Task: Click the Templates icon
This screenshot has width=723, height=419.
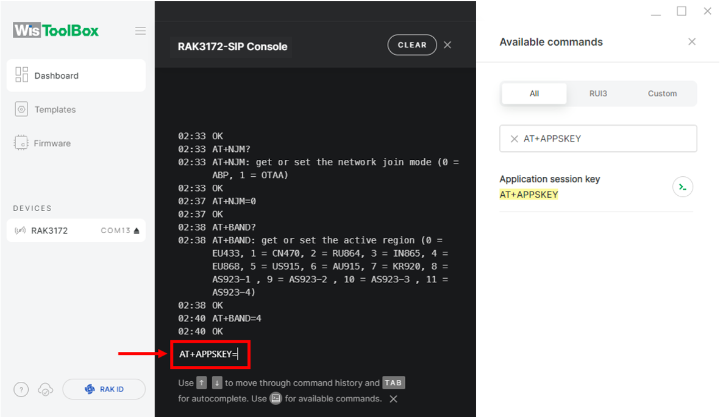Action: pyautogui.click(x=21, y=109)
